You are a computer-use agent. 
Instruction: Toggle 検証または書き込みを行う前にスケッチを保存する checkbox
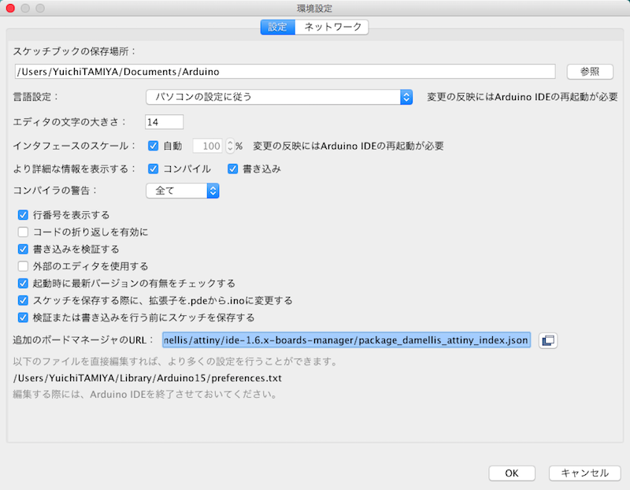pyautogui.click(x=23, y=317)
